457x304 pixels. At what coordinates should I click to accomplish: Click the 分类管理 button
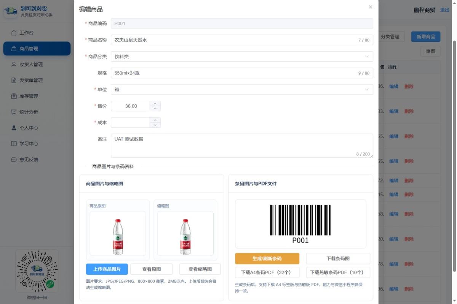point(390,36)
